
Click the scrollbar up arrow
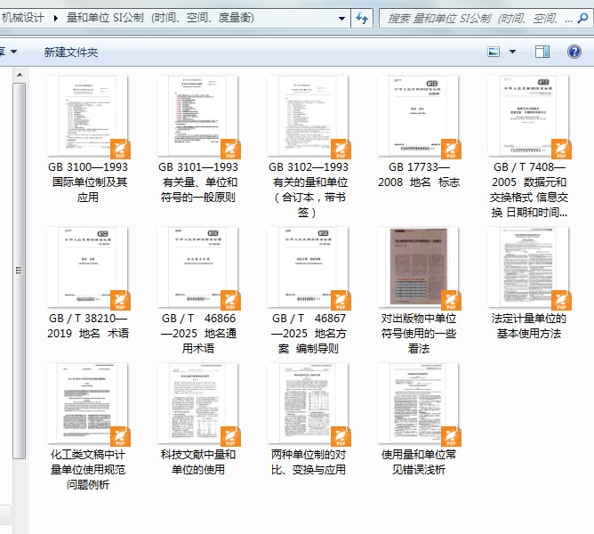[x=20, y=75]
